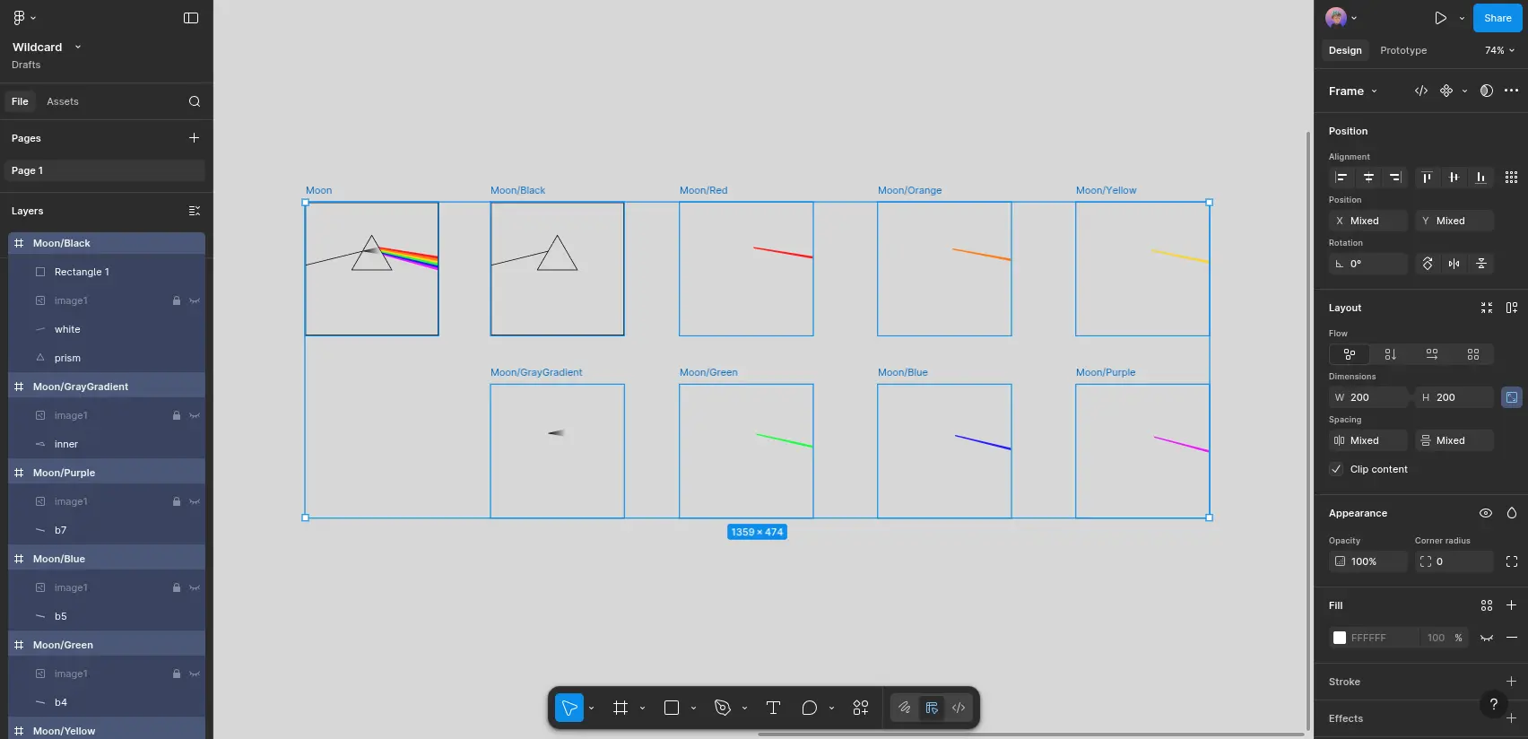Align bottom icon in Alignment row
This screenshot has width=1528, height=739.
click(x=1480, y=178)
